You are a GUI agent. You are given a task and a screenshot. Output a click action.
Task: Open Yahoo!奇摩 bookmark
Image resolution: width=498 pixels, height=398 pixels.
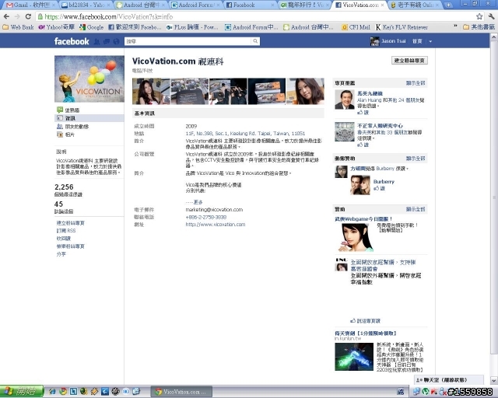pos(56,27)
